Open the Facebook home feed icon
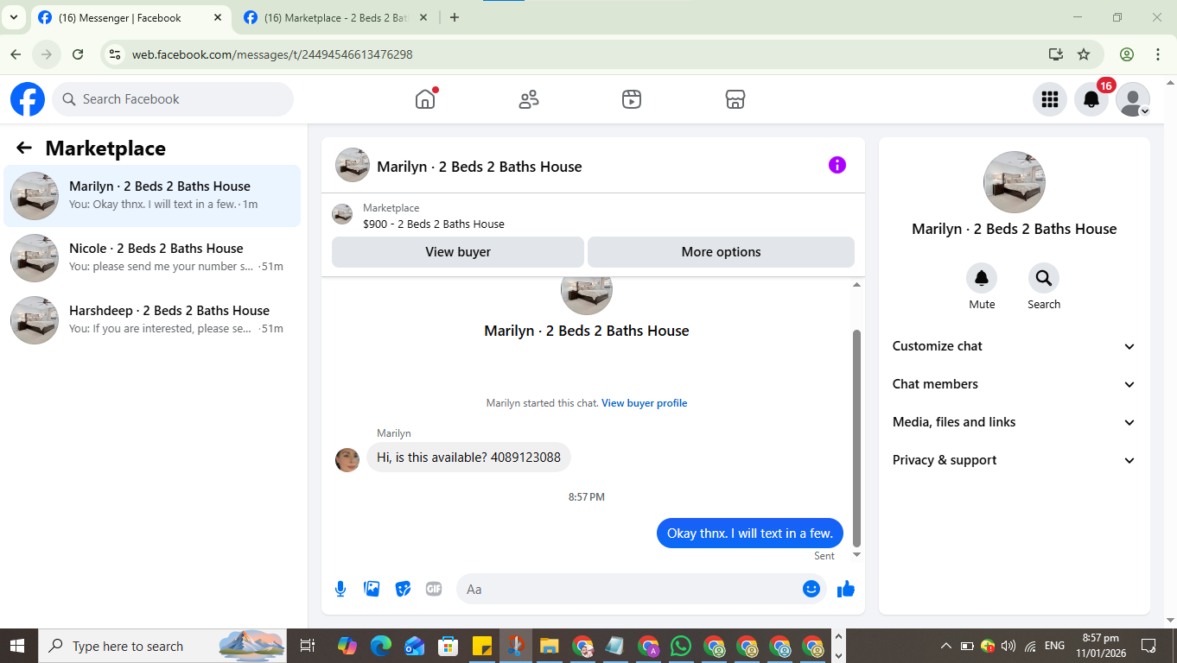 tap(425, 99)
